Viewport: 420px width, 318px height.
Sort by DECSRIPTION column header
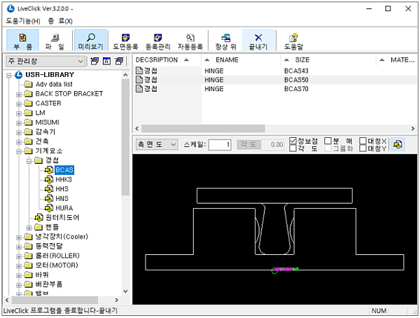tap(167, 60)
